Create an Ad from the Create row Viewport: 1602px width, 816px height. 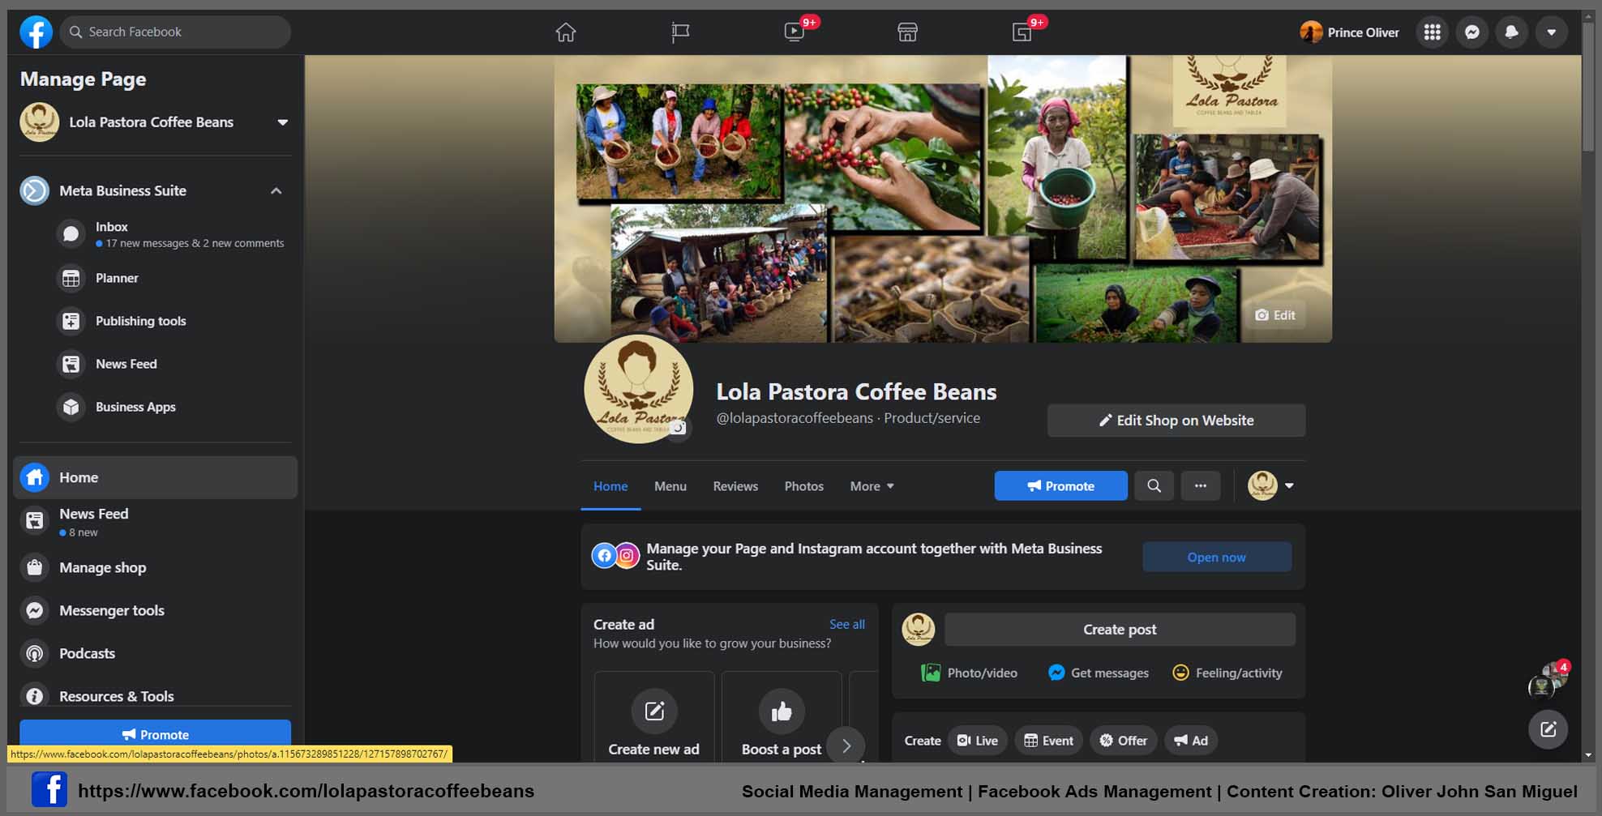coord(1191,741)
